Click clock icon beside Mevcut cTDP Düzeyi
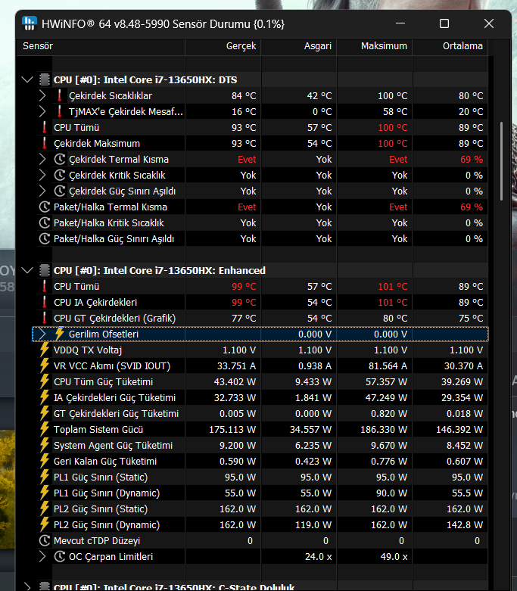The width and height of the screenshot is (517, 591). click(x=45, y=540)
